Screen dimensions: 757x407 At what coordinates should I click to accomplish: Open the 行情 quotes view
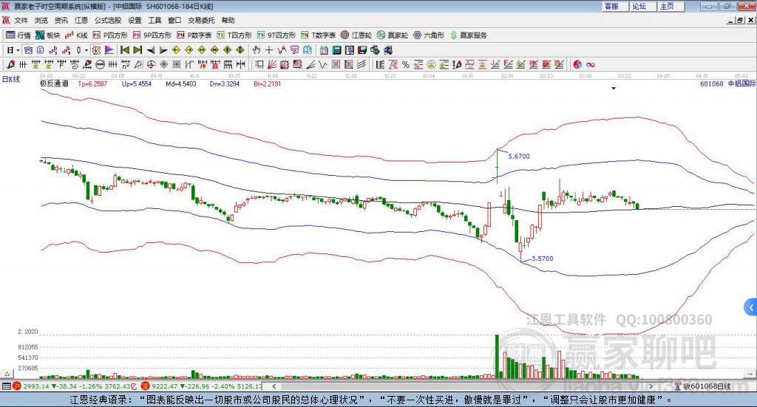[18, 35]
